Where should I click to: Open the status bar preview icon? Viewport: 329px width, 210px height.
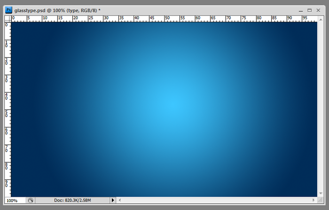pos(31,200)
